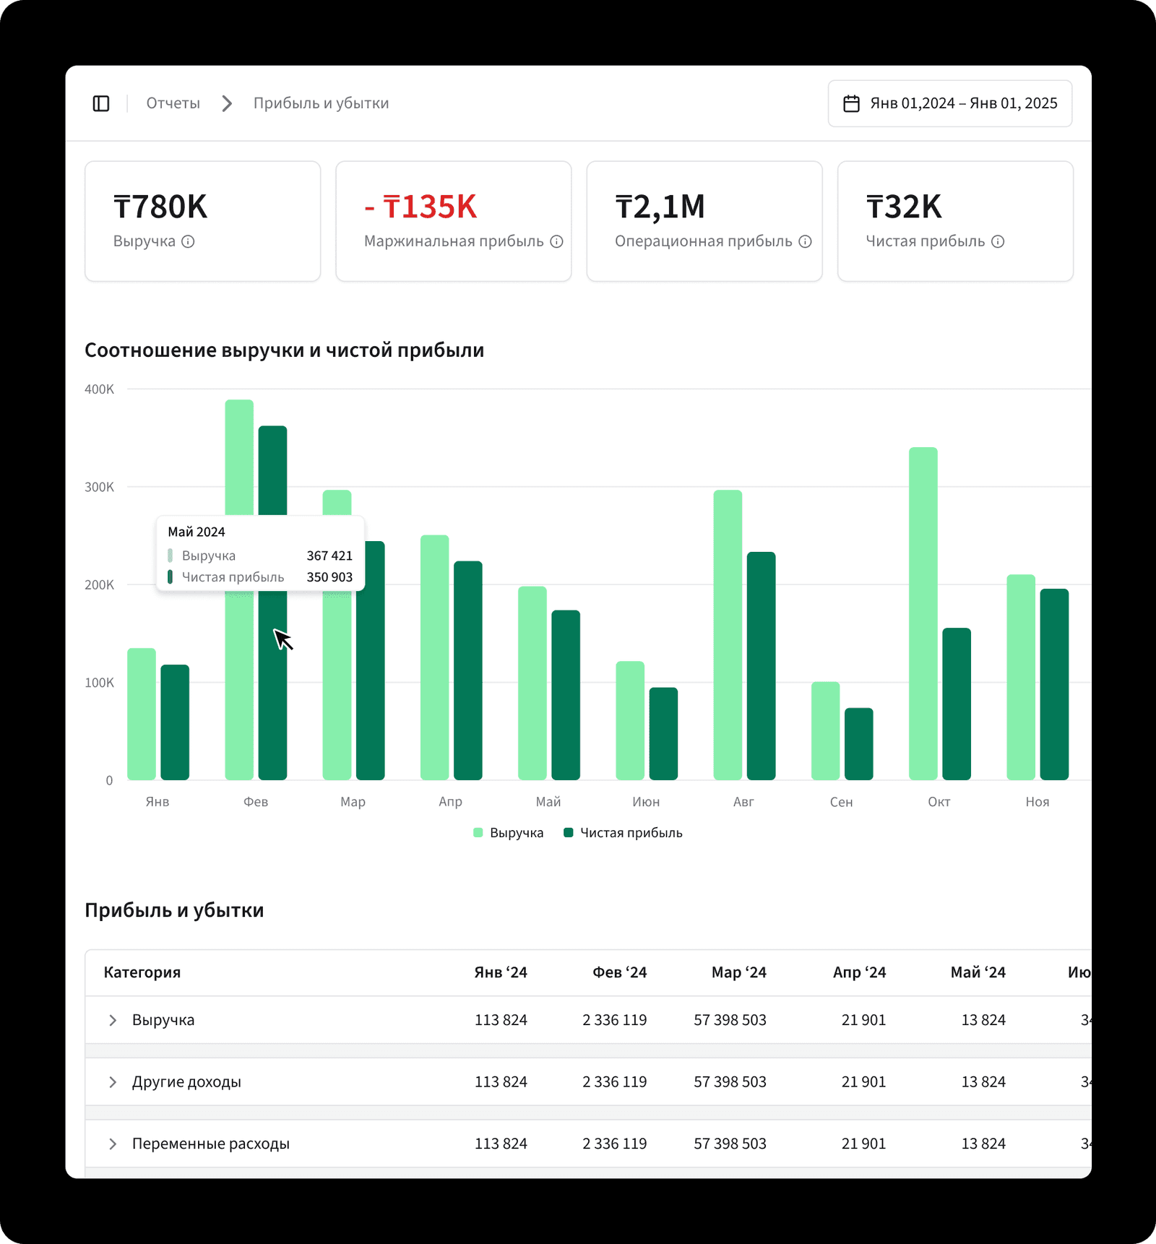Click info icon beside Операционная прибыль
Viewport: 1156px width, 1244px height.
tap(805, 241)
